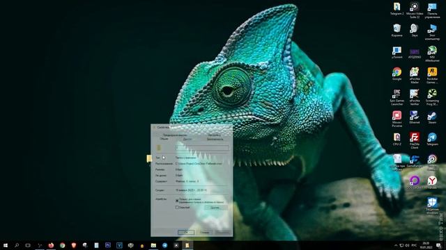Image resolution: width=446 pixels, height=250 pixels.
Task: Open File Explorer from the taskbar
Action: (x=153, y=245)
